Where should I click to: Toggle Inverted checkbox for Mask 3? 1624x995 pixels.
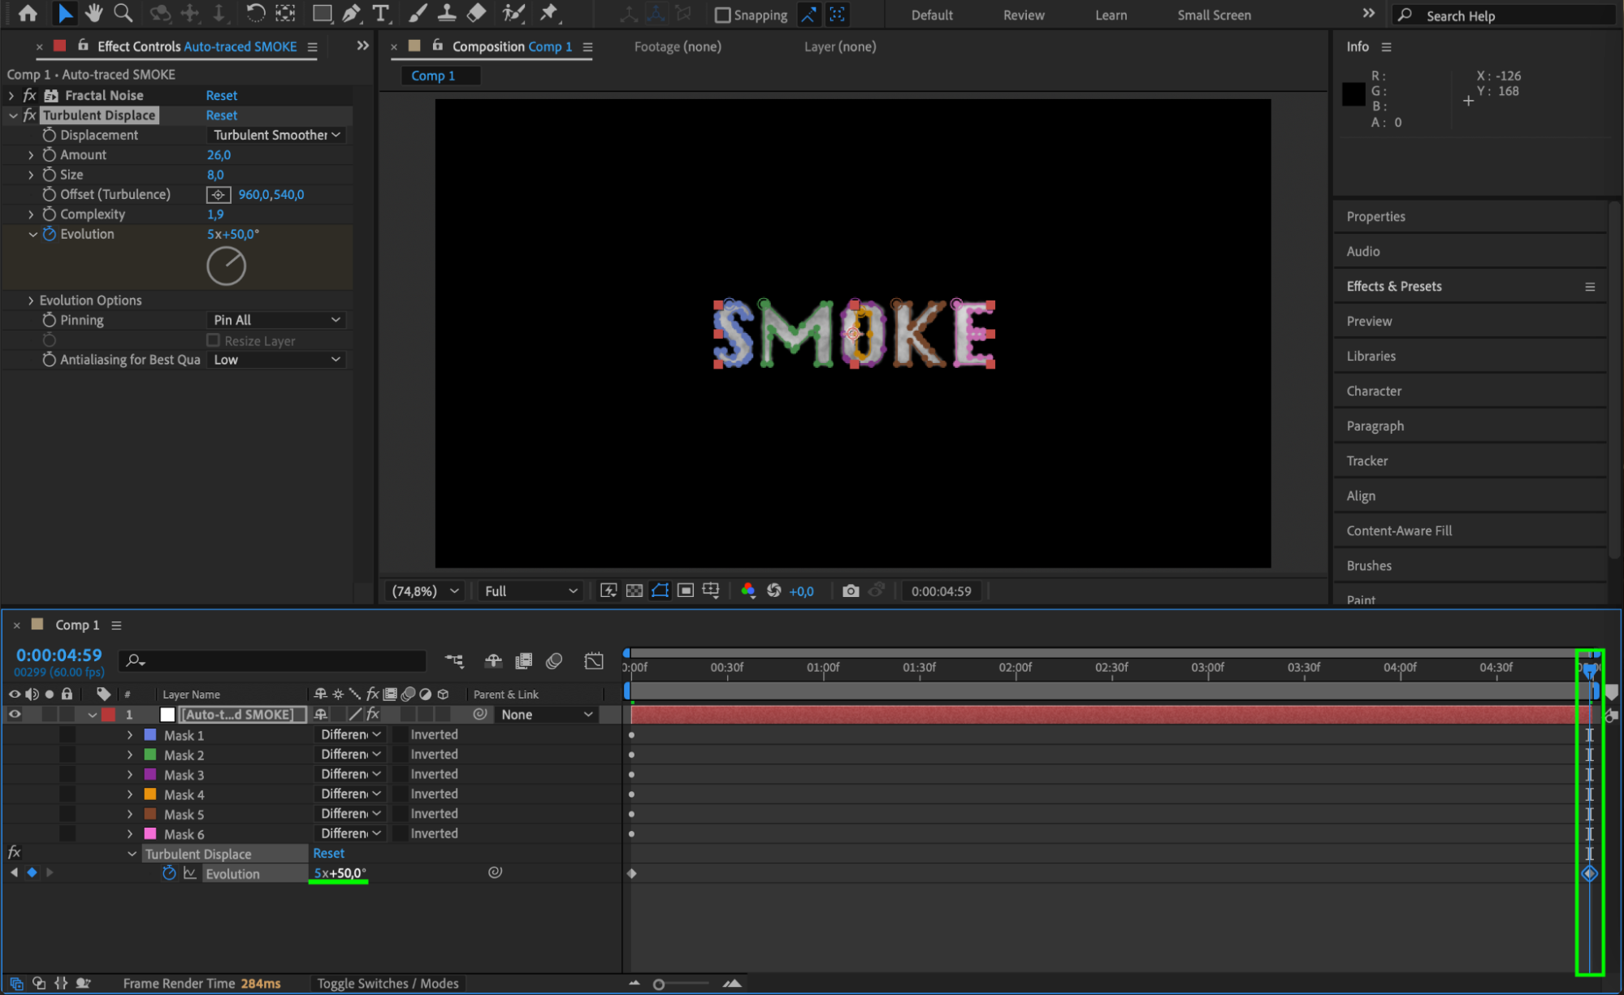[401, 774]
